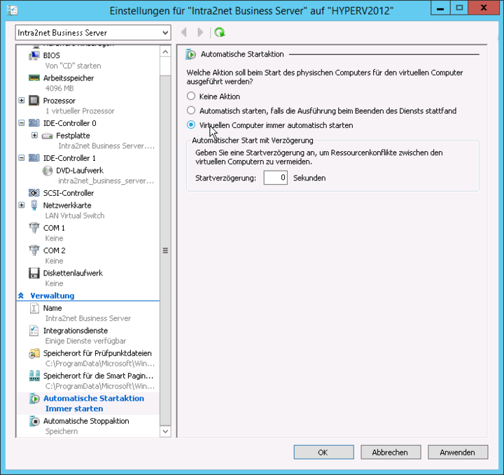Maximize the settings window
This screenshot has width=504, height=475.
459,8
